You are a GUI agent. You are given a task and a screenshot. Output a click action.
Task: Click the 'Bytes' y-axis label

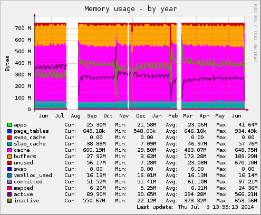pyautogui.click(x=7, y=63)
